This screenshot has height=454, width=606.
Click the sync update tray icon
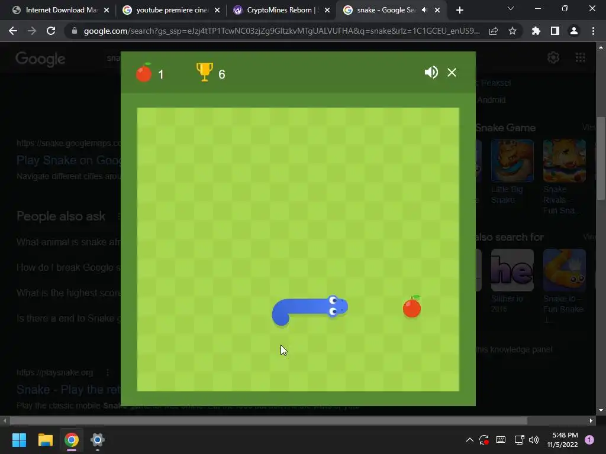pos(484,440)
